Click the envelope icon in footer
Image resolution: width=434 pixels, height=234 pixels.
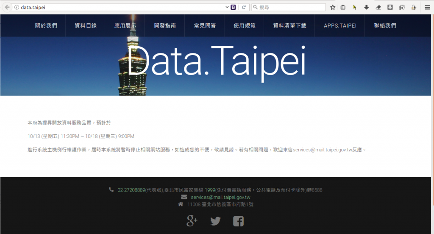[184, 197]
